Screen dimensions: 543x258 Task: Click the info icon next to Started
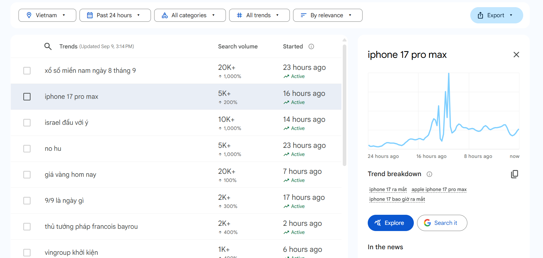coord(311,46)
